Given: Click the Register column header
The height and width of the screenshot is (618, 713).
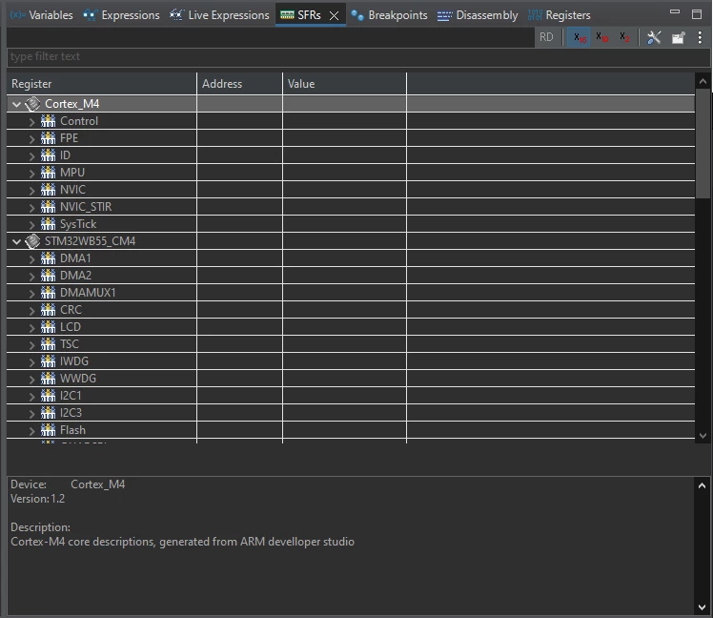Looking at the screenshot, I should [102, 84].
